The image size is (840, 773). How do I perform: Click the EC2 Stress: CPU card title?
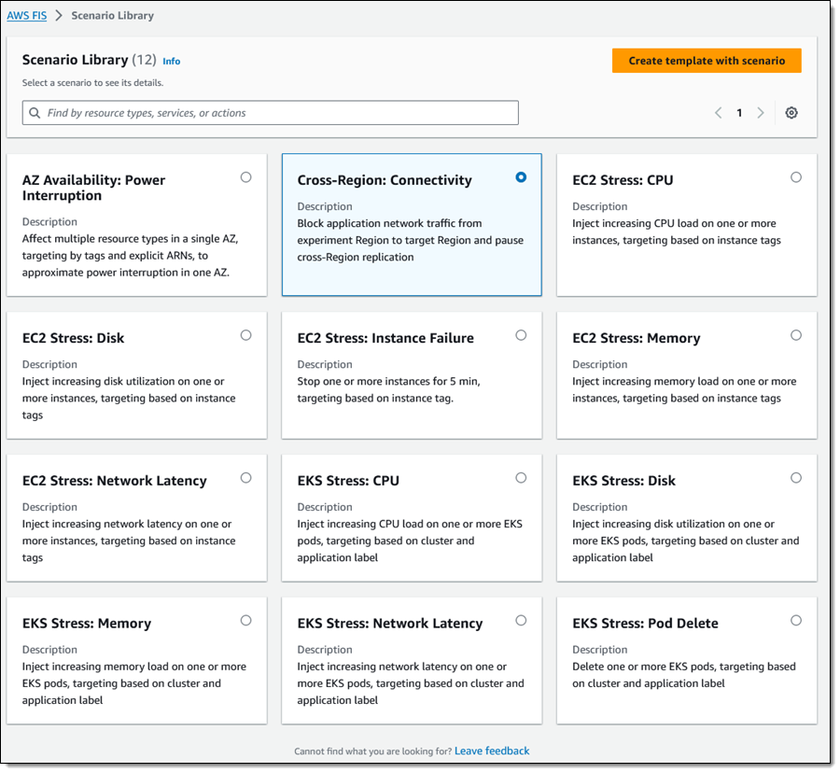point(623,180)
